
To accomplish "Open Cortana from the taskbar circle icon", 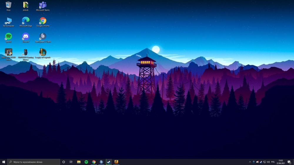I will tap(64, 162).
